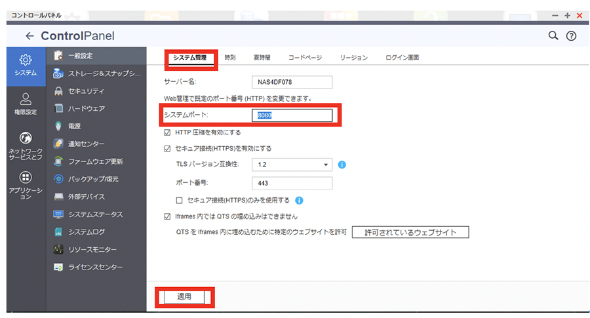
Task: Open the TLS バージョン互換性 dropdown
Action: 292,165
